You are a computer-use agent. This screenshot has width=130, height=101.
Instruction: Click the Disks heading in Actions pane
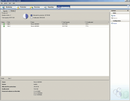pos(114,13)
